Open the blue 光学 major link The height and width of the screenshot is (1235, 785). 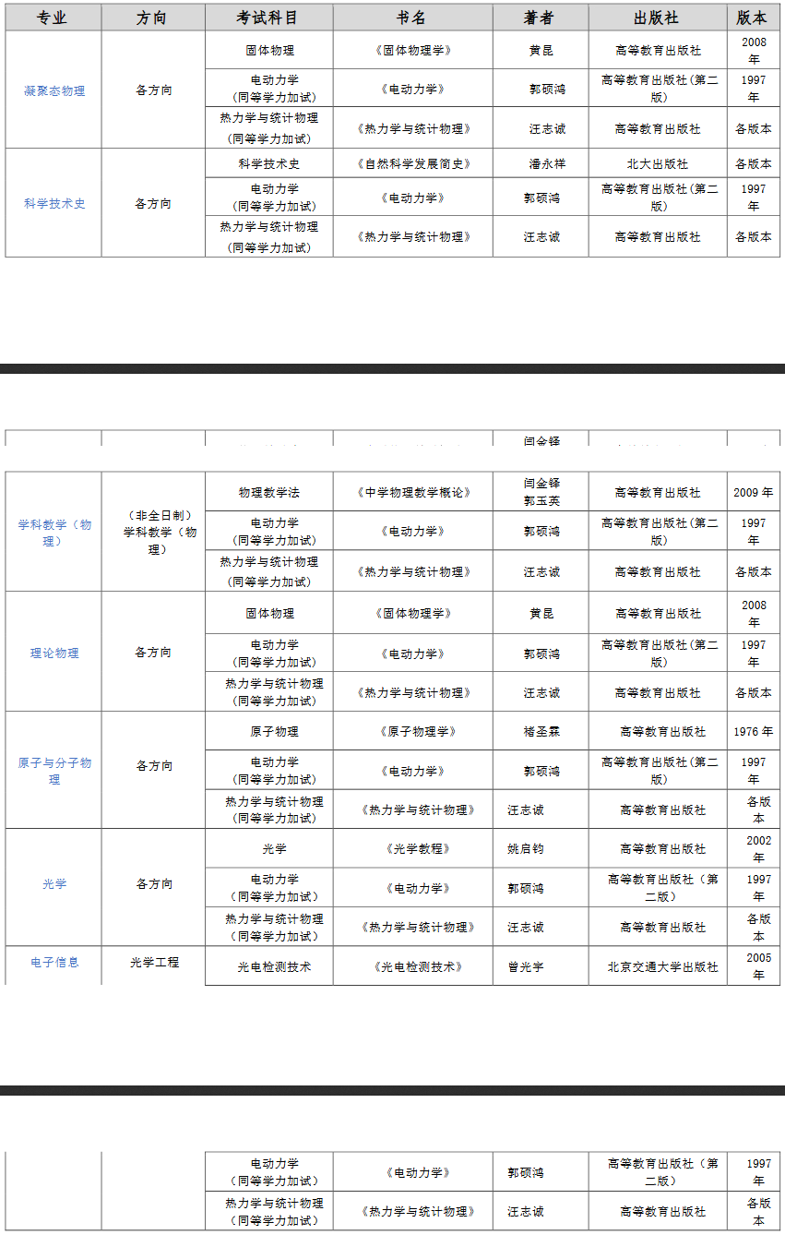pyautogui.click(x=54, y=883)
